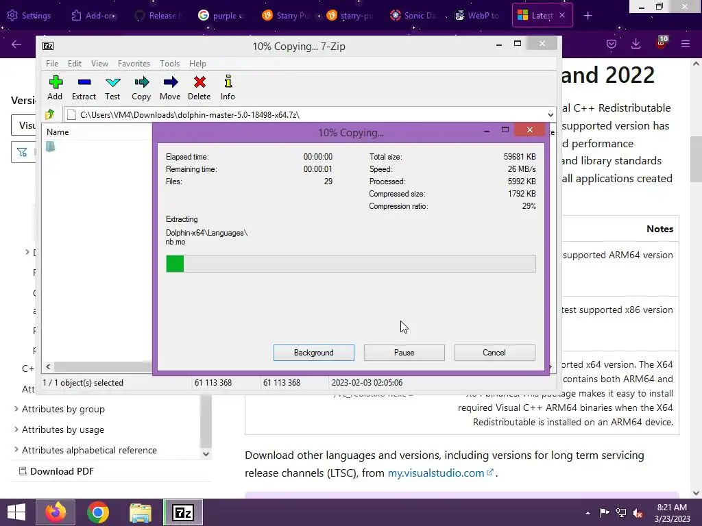702x526 pixels.
Task: Click the 7z logo in the title bar
Action: tap(48, 46)
